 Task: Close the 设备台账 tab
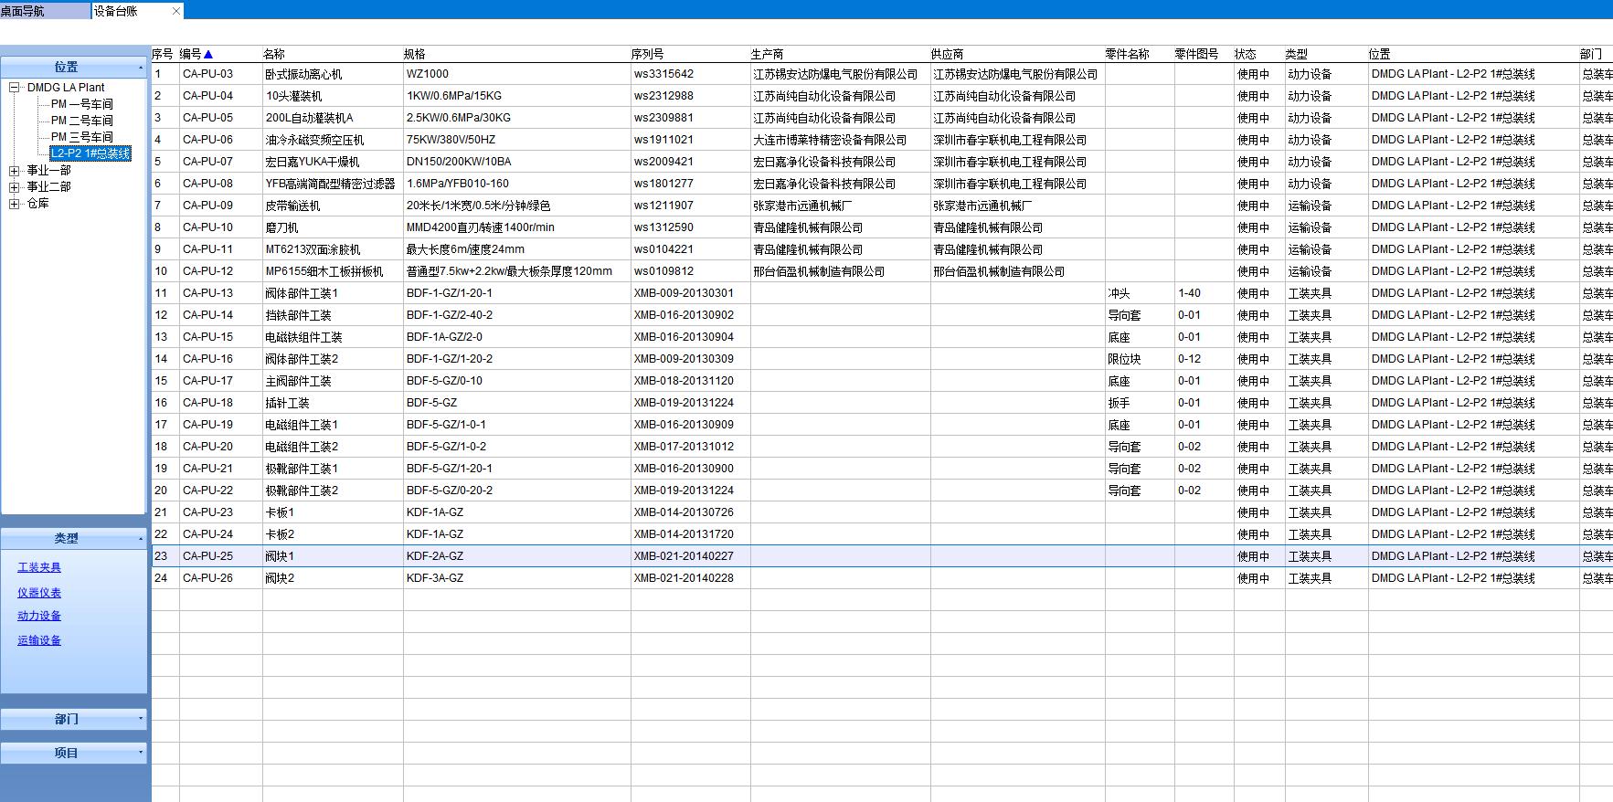click(176, 11)
